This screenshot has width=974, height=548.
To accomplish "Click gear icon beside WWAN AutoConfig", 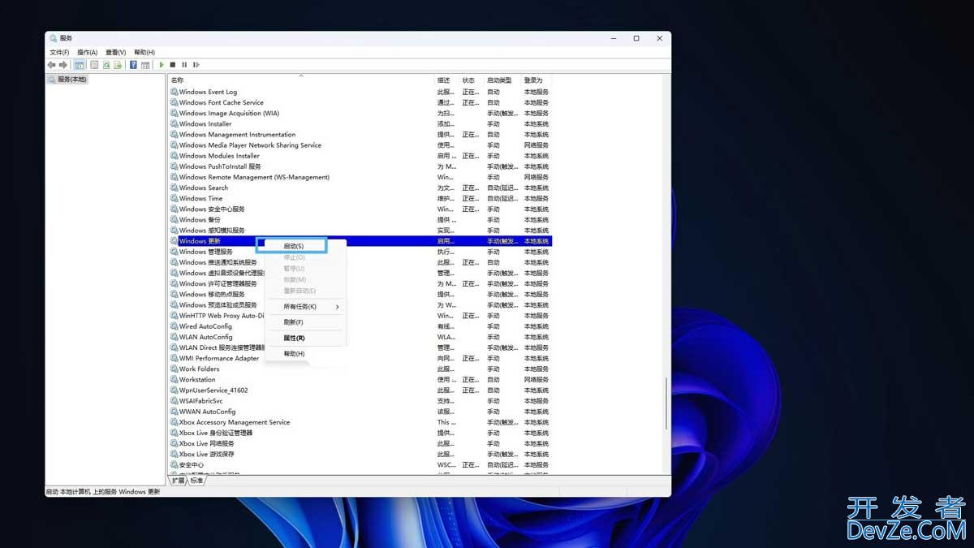I will coord(174,412).
